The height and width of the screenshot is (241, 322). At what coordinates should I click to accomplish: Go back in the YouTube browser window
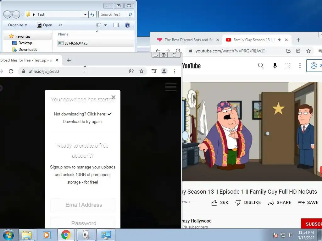tap(158, 51)
